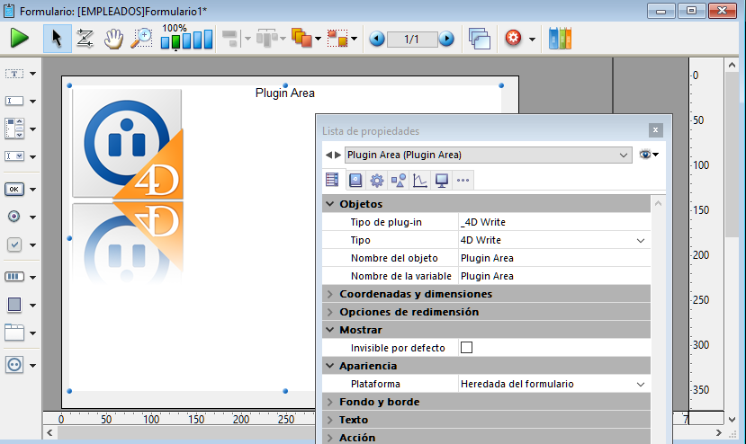Switch to the graph properties tab
Image resolution: width=746 pixels, height=444 pixels.
tap(419, 181)
